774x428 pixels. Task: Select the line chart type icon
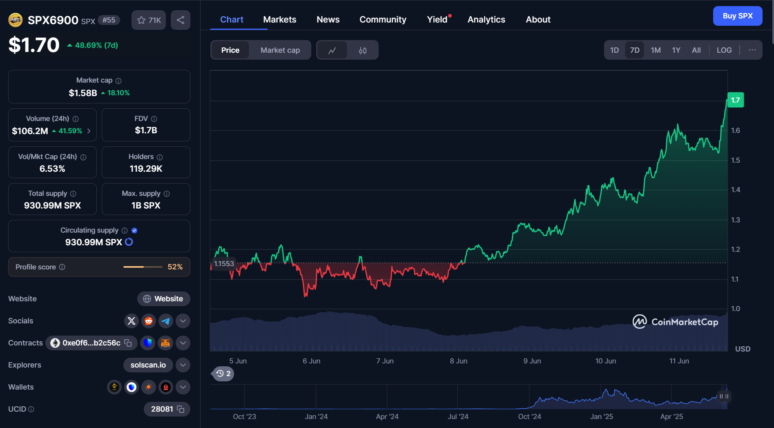[x=332, y=50]
